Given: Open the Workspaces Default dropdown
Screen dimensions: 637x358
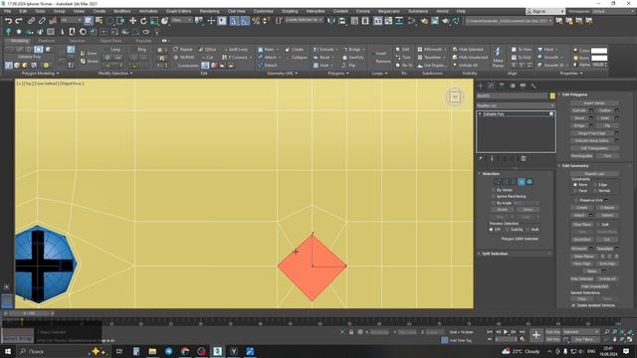Looking at the screenshot, I should click(x=614, y=11).
